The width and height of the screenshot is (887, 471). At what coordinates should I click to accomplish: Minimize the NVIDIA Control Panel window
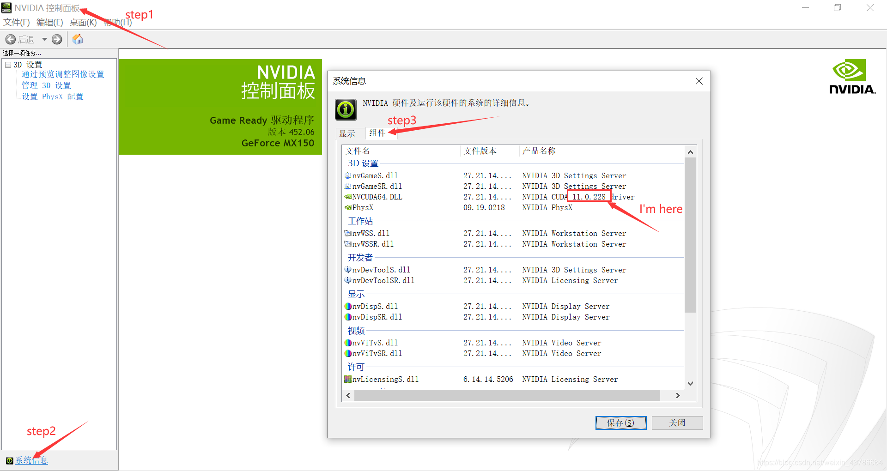pyautogui.click(x=805, y=8)
